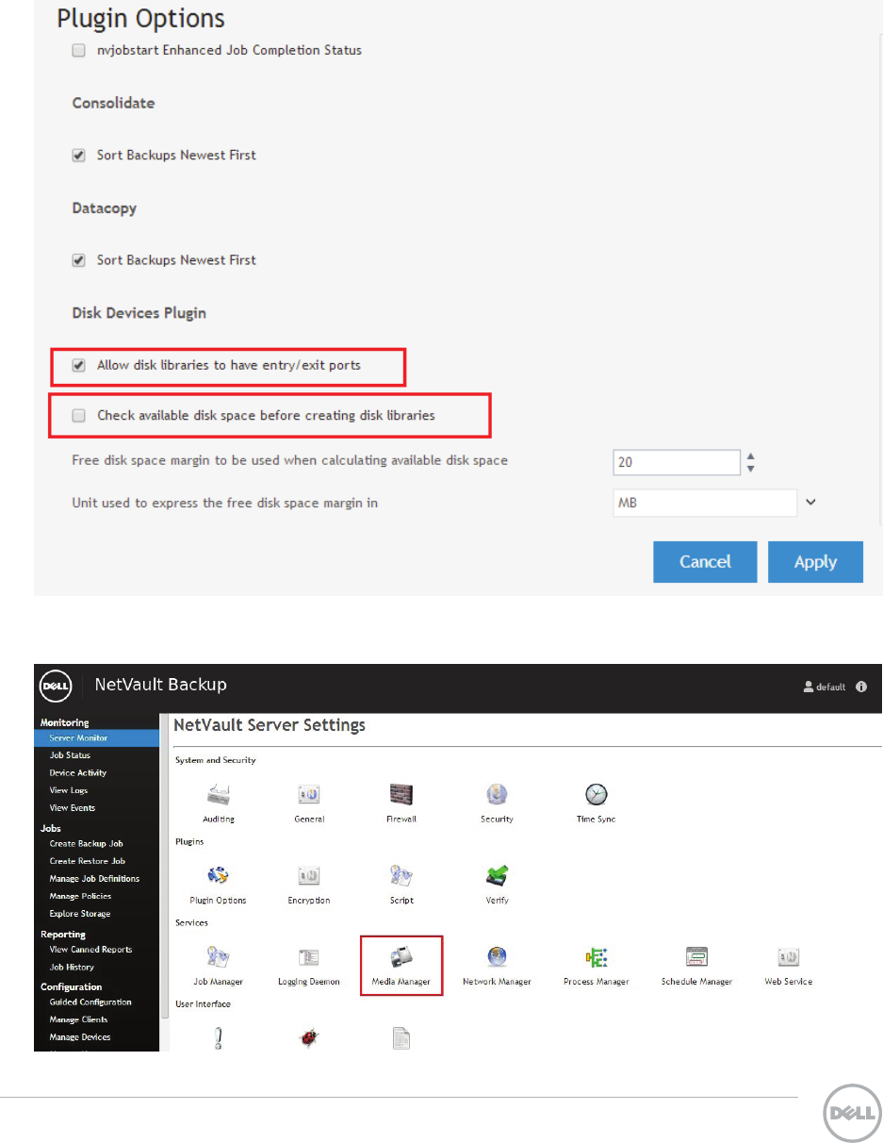Open the Web Service icon
Image resolution: width=883 pixels, height=1143 pixels.
tap(788, 957)
